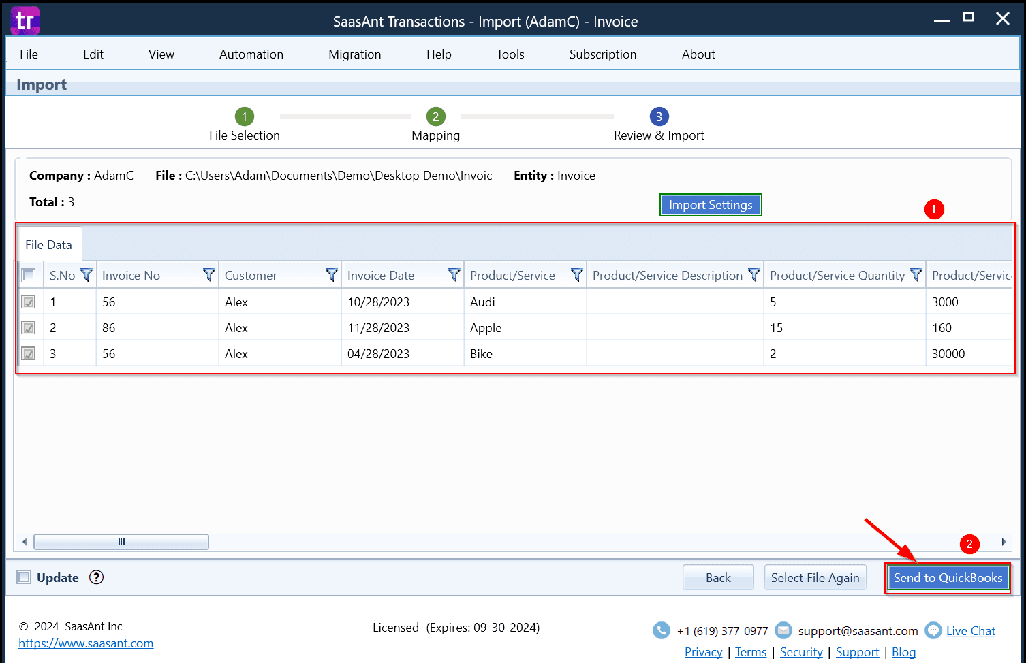Click the quantity 15 cell
This screenshot has height=663, width=1026.
[x=844, y=327]
